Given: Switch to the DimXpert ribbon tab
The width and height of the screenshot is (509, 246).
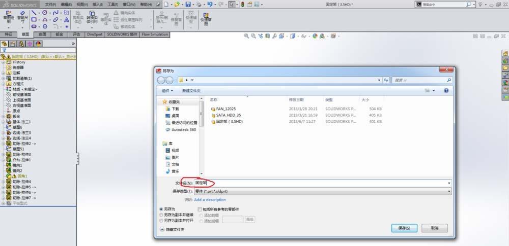Looking at the screenshot, I should tap(95, 34).
